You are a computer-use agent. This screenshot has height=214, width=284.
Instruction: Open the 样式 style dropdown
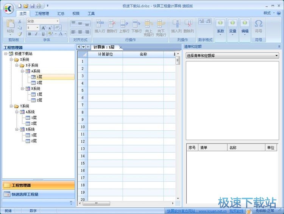pyautogui.click(x=269, y=13)
